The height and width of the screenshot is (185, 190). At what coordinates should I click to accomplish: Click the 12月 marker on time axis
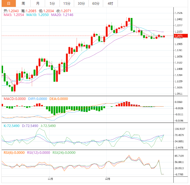pos(107,179)
